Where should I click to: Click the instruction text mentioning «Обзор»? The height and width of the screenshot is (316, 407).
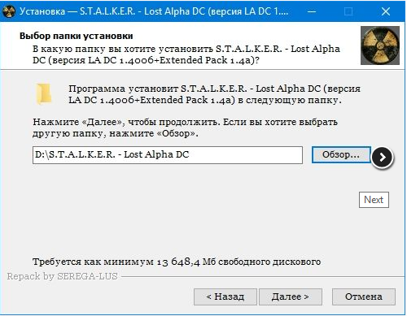pos(185,128)
